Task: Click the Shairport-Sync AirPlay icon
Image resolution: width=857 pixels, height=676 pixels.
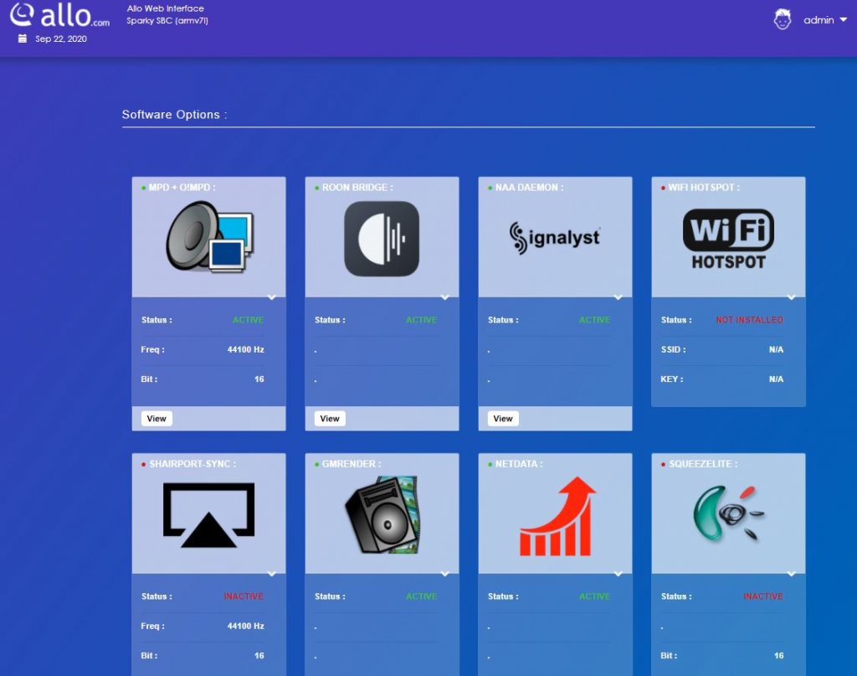Action: [208, 515]
